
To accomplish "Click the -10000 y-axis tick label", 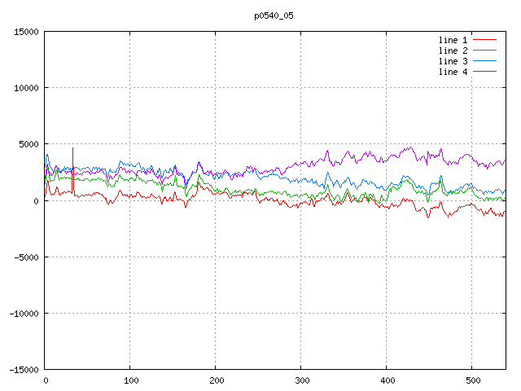I will tap(24, 313).
